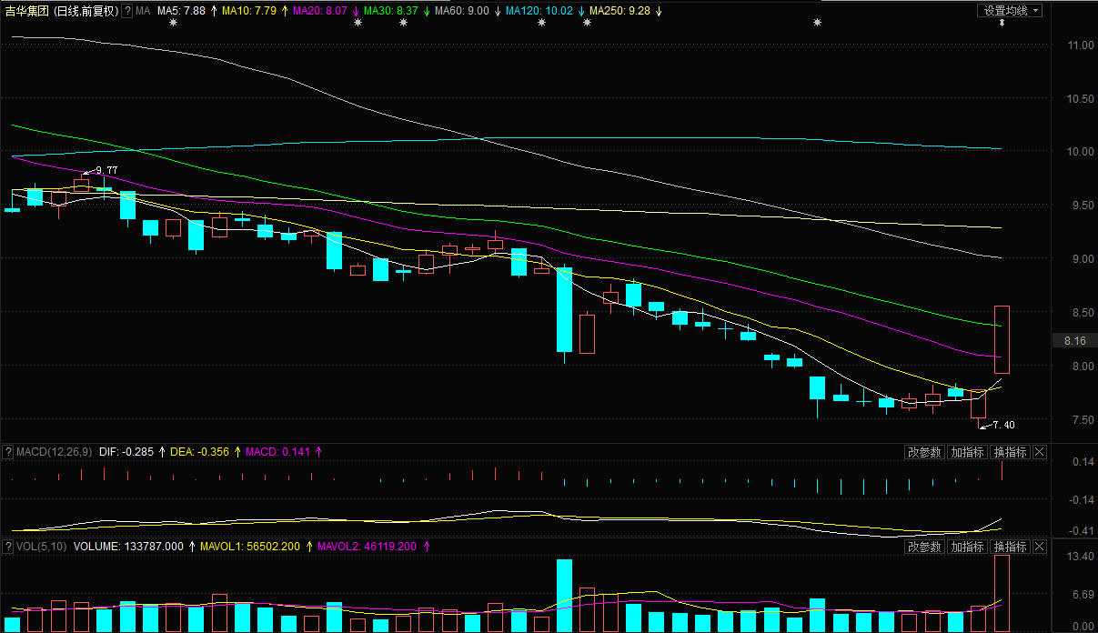Click the small arrow marker below 设置均线
Screen dimensions: 1098x633
click(x=1002, y=24)
